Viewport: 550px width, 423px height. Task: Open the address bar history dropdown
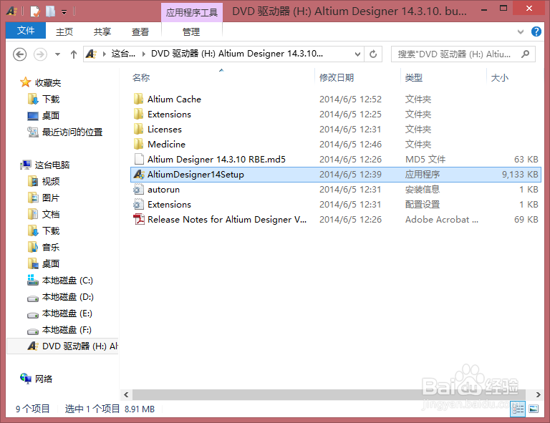point(357,54)
